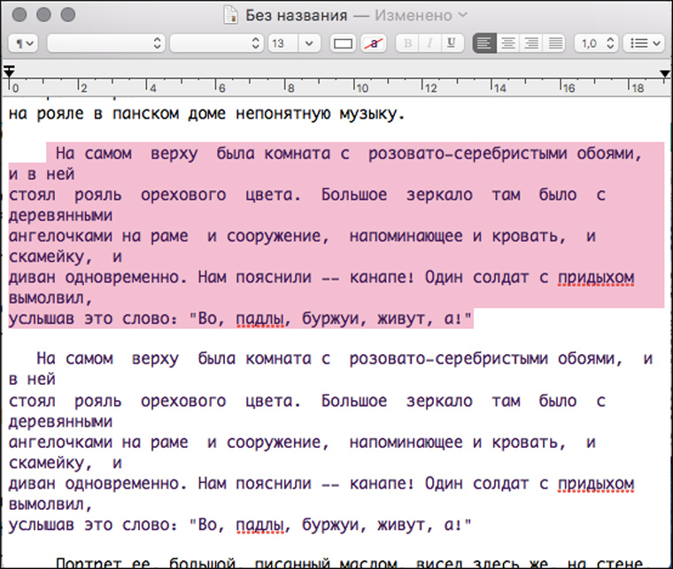This screenshot has width=673, height=569.
Task: Open the typeface style selector
Action: [216, 43]
